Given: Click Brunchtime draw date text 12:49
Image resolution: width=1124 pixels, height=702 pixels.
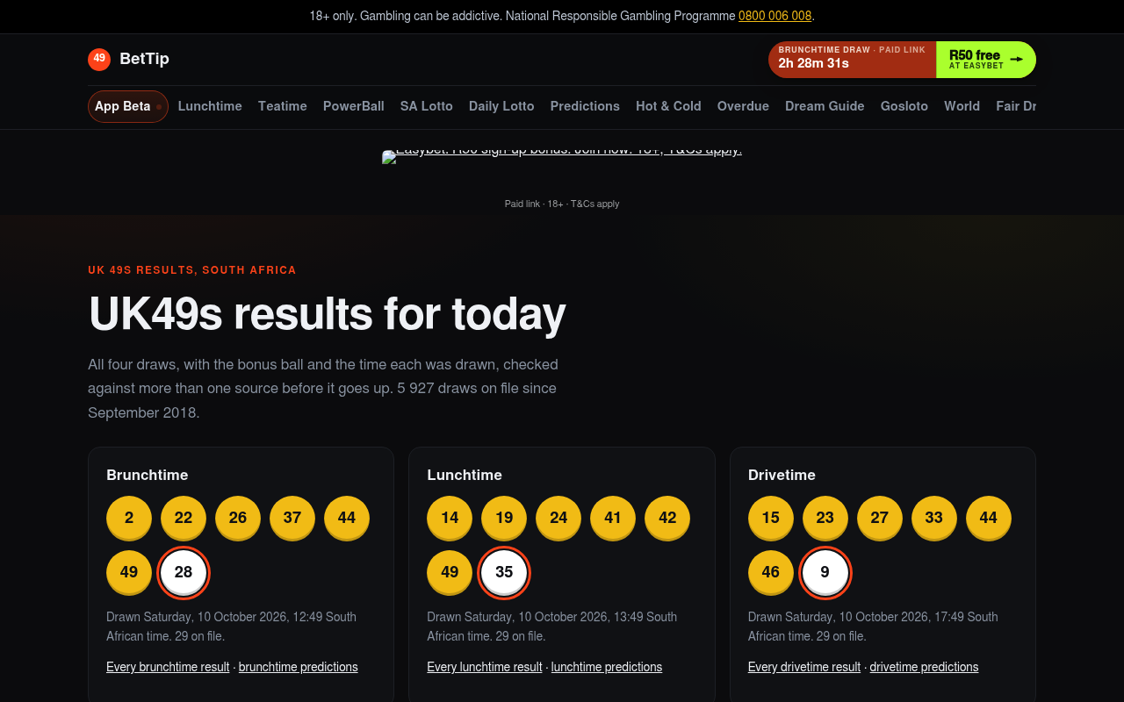Looking at the screenshot, I should click(x=231, y=627).
